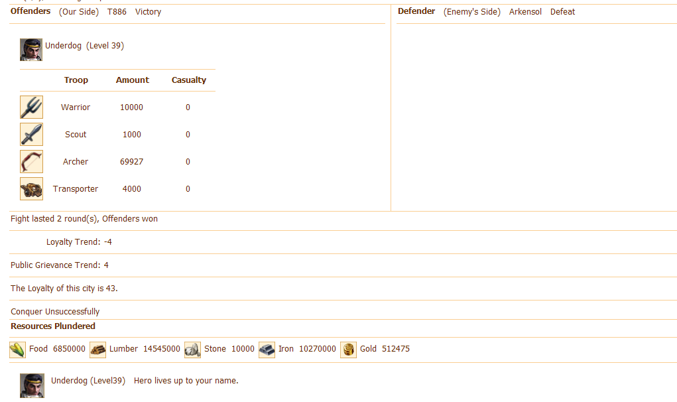The image size is (677, 402).
Task: Click the Iron ingot resource icon
Action: click(x=267, y=350)
